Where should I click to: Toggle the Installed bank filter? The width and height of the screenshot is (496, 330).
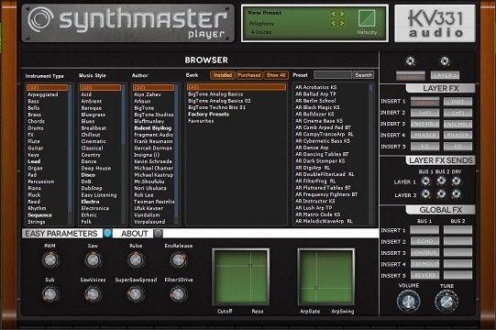point(223,75)
